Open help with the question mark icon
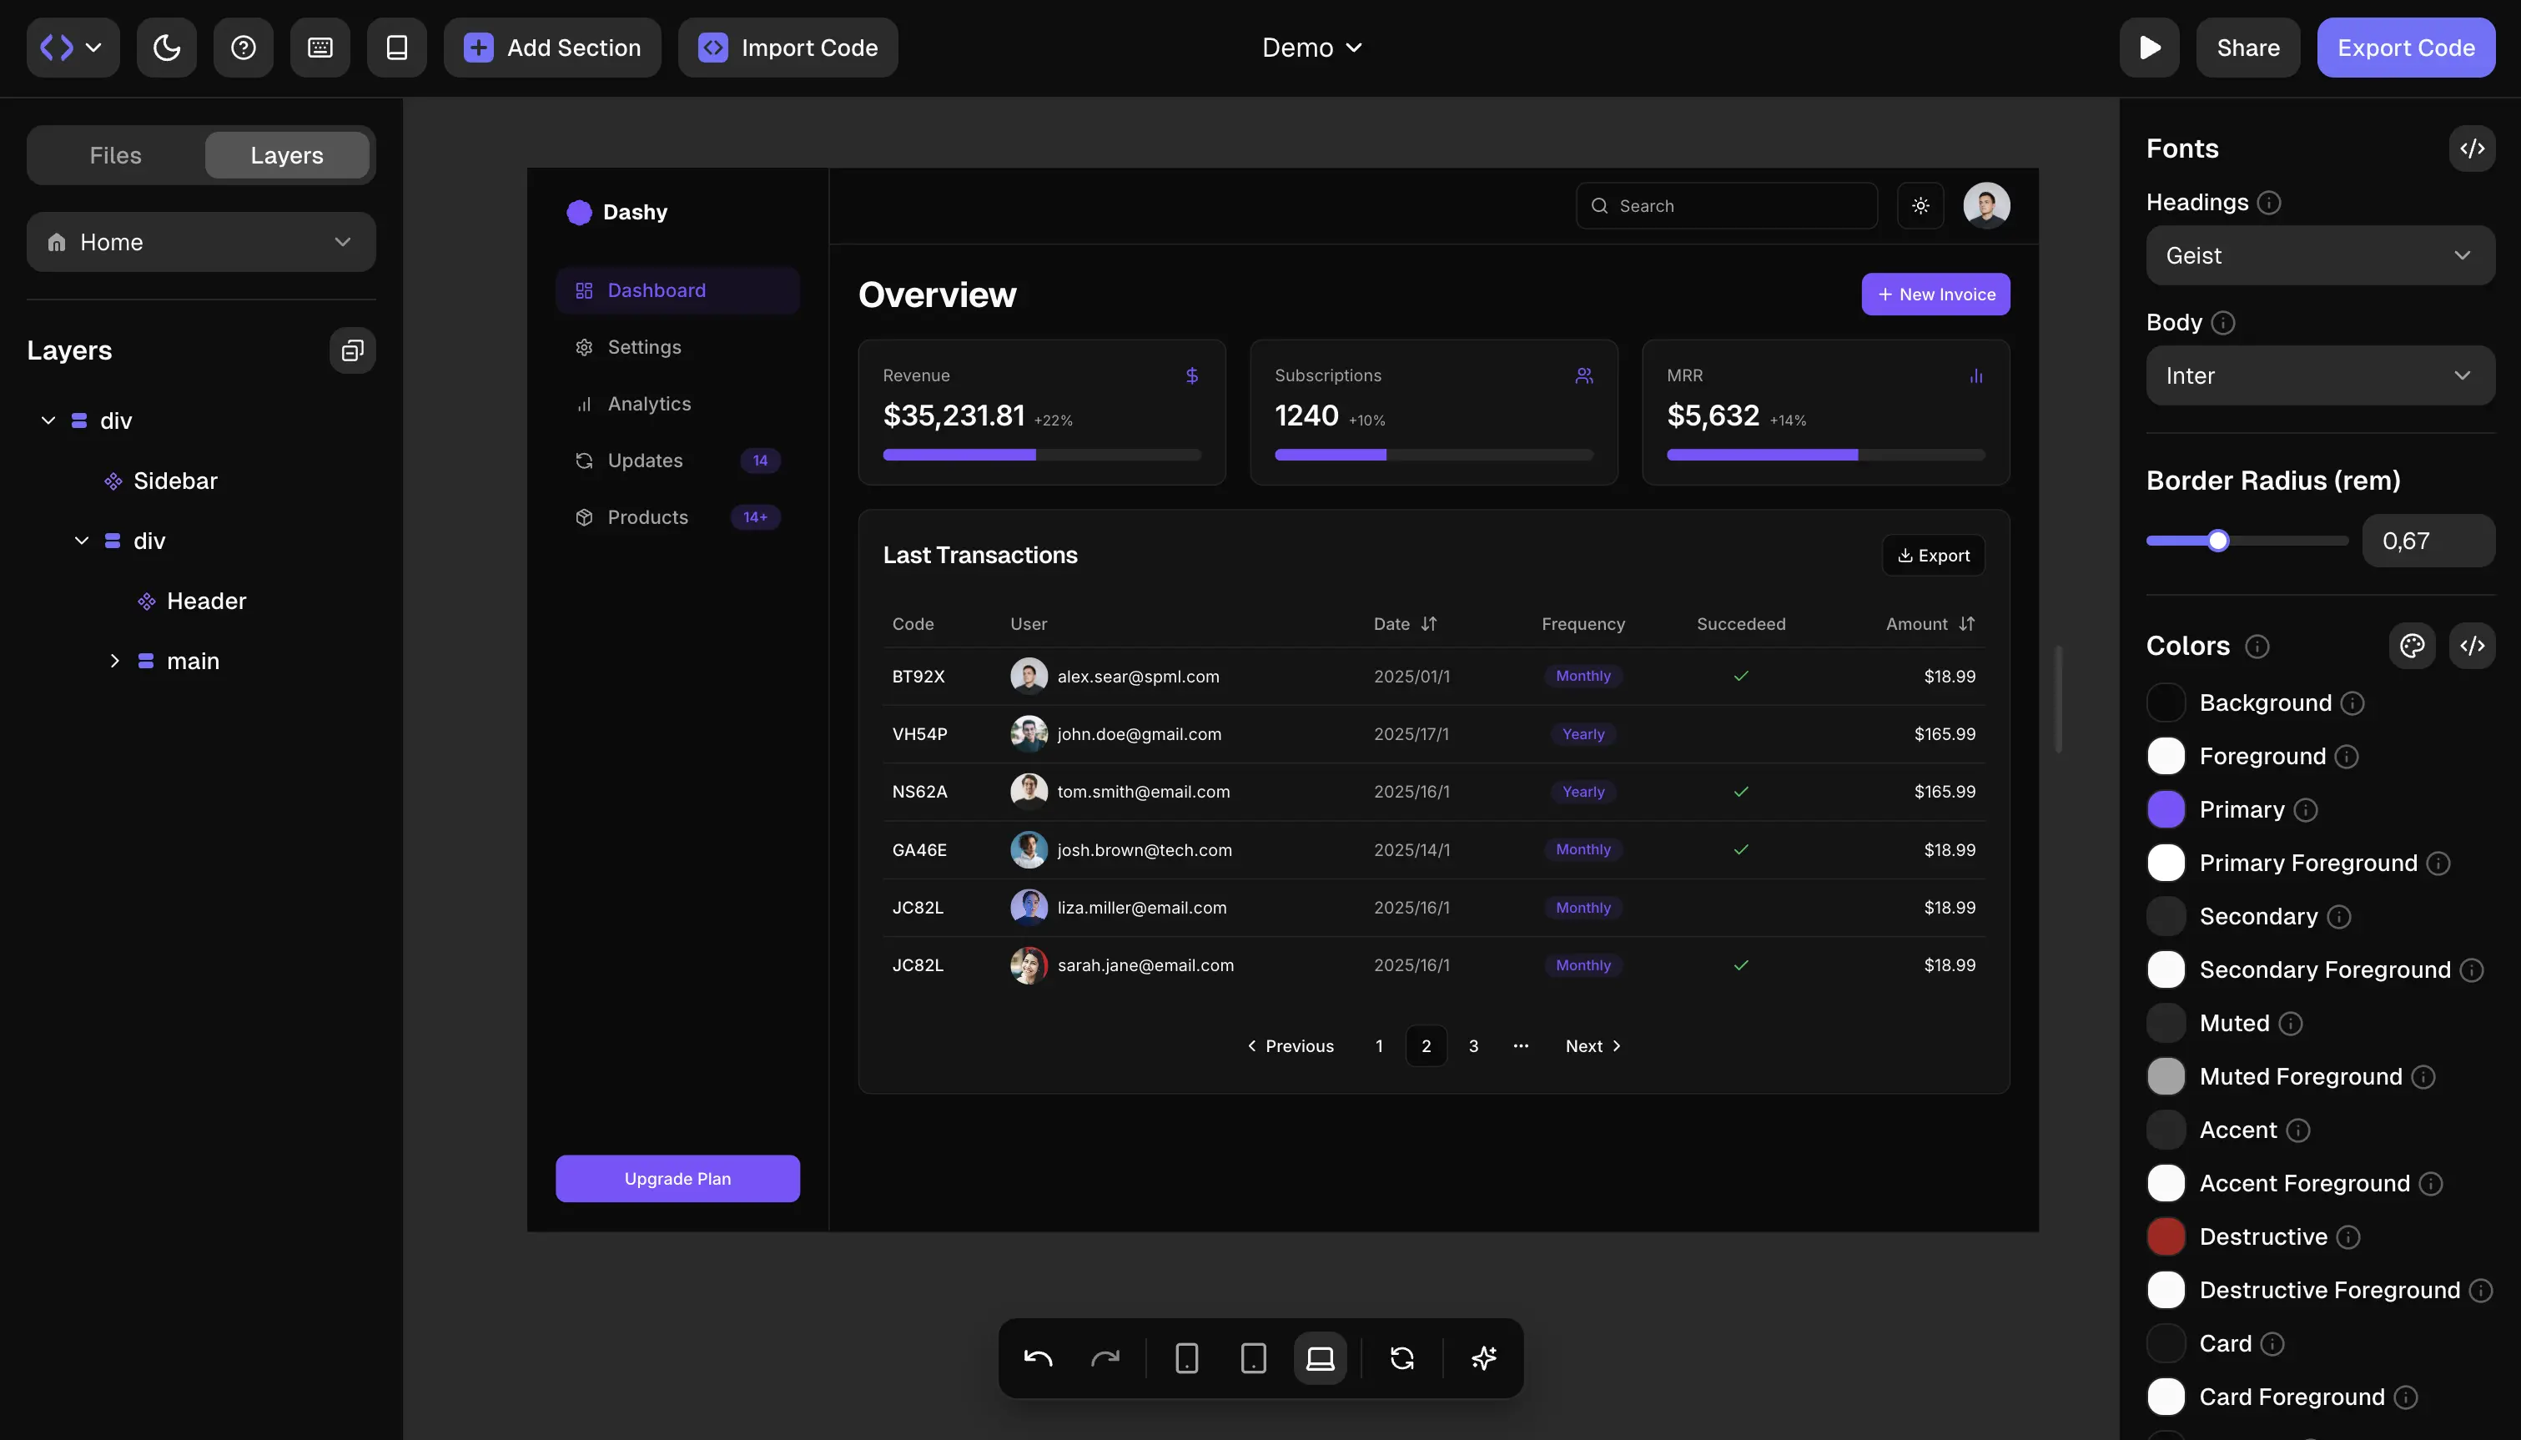This screenshot has height=1440, width=2521. tap(242, 47)
